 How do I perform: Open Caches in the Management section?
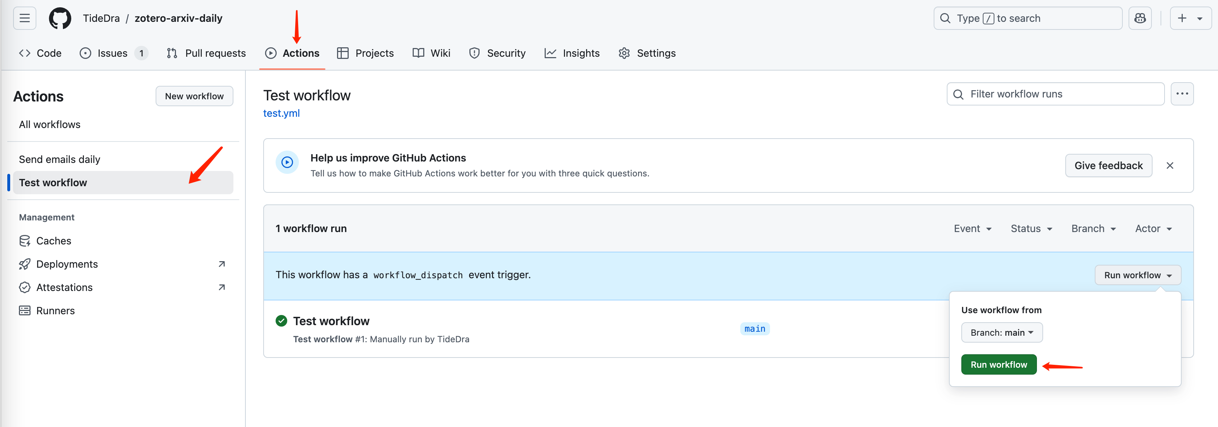click(x=53, y=241)
